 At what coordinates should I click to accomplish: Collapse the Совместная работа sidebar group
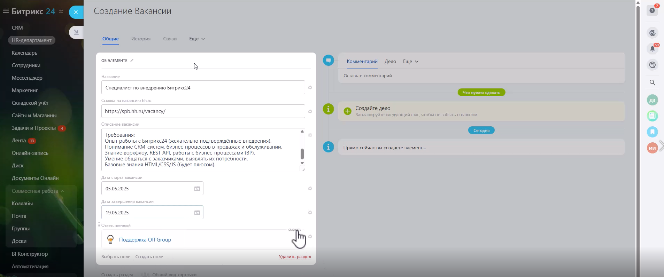[62, 191]
